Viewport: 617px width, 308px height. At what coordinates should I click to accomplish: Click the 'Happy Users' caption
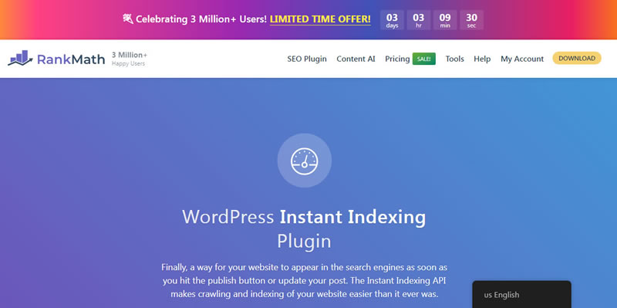tap(128, 63)
